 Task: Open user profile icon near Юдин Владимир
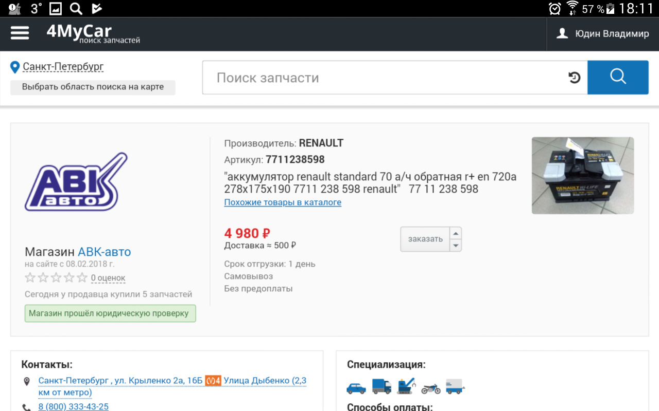pyautogui.click(x=562, y=33)
